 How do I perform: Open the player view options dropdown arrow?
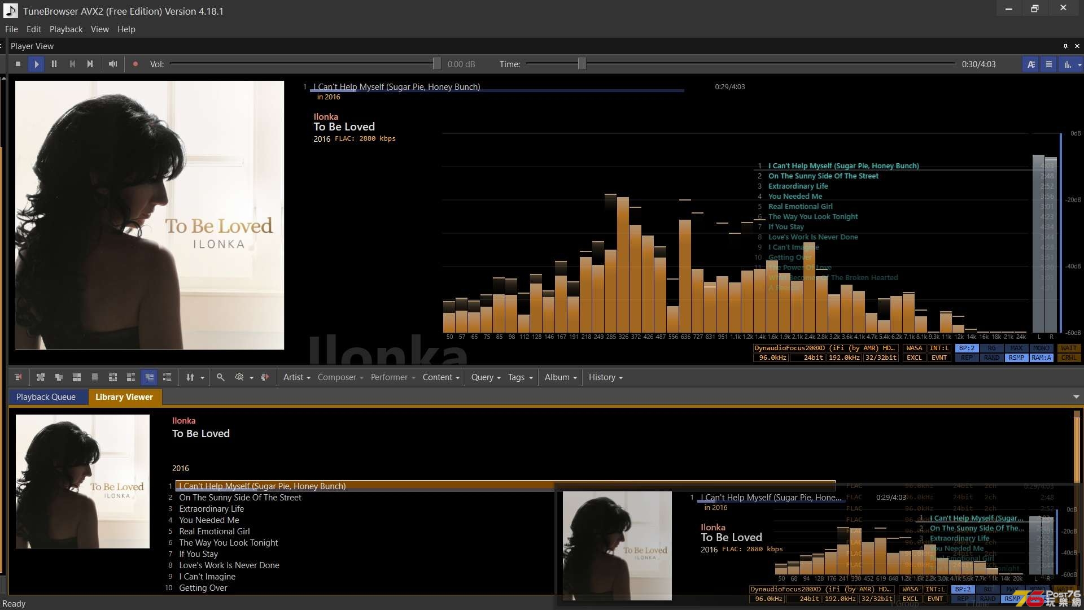[x=1079, y=65]
